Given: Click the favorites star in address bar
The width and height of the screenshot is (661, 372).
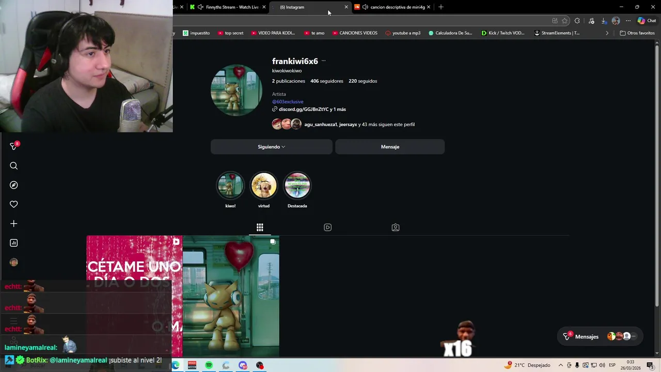Looking at the screenshot, I should click(565, 21).
